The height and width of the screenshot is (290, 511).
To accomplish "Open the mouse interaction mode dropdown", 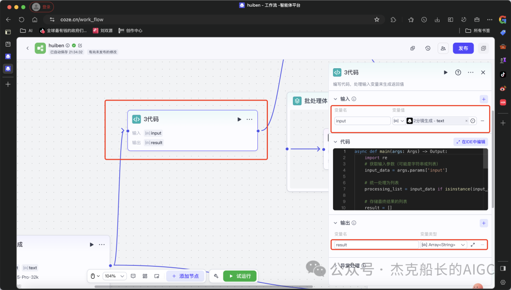I will click(x=95, y=276).
